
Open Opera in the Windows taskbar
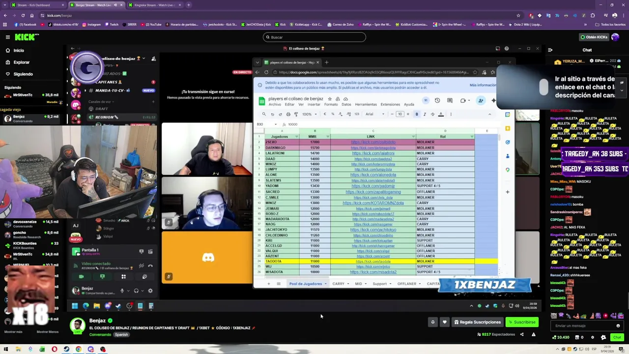pyautogui.click(x=54, y=350)
